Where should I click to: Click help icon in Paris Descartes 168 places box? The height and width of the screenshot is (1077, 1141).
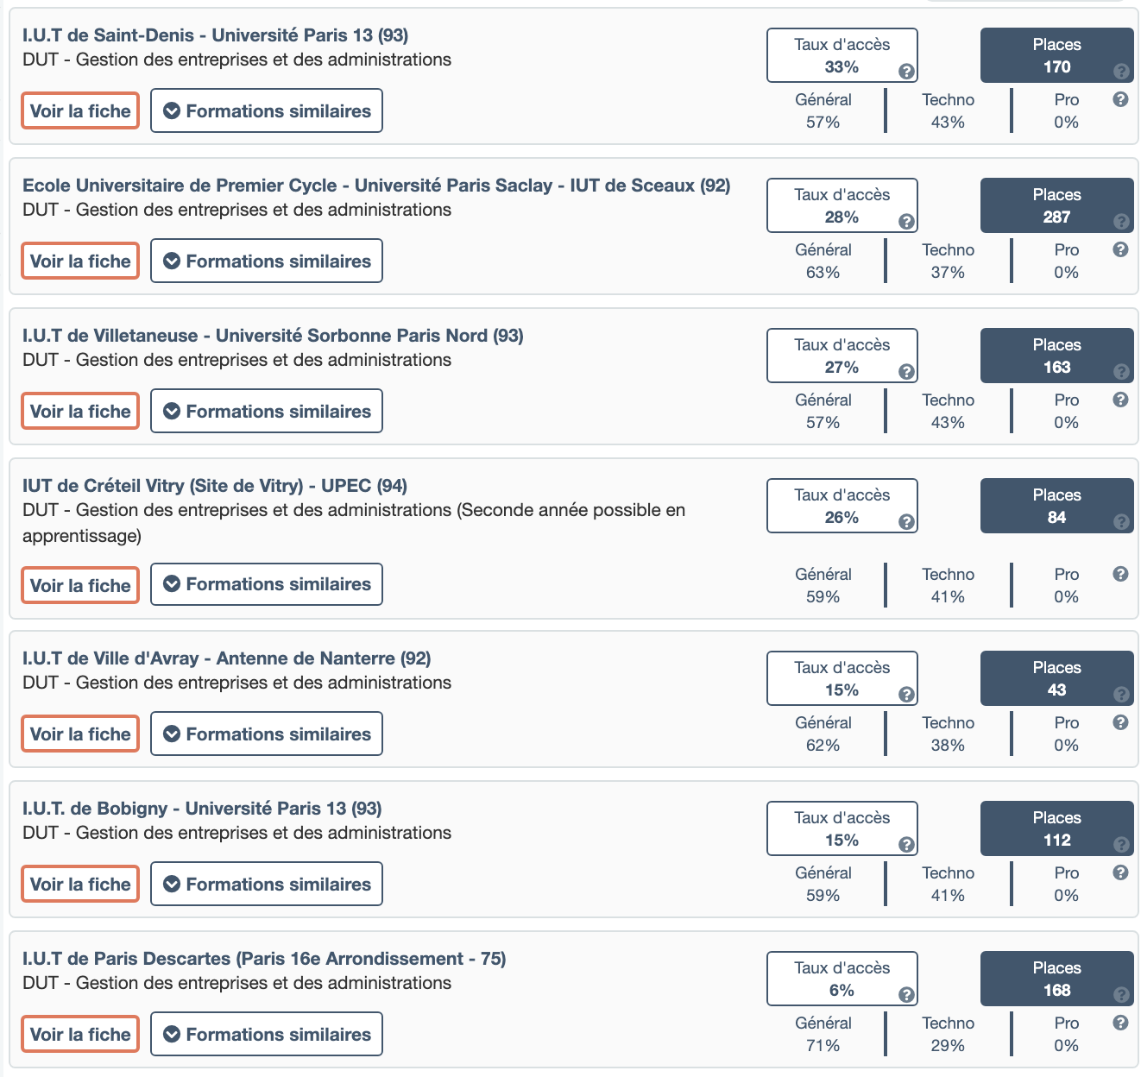1121,995
